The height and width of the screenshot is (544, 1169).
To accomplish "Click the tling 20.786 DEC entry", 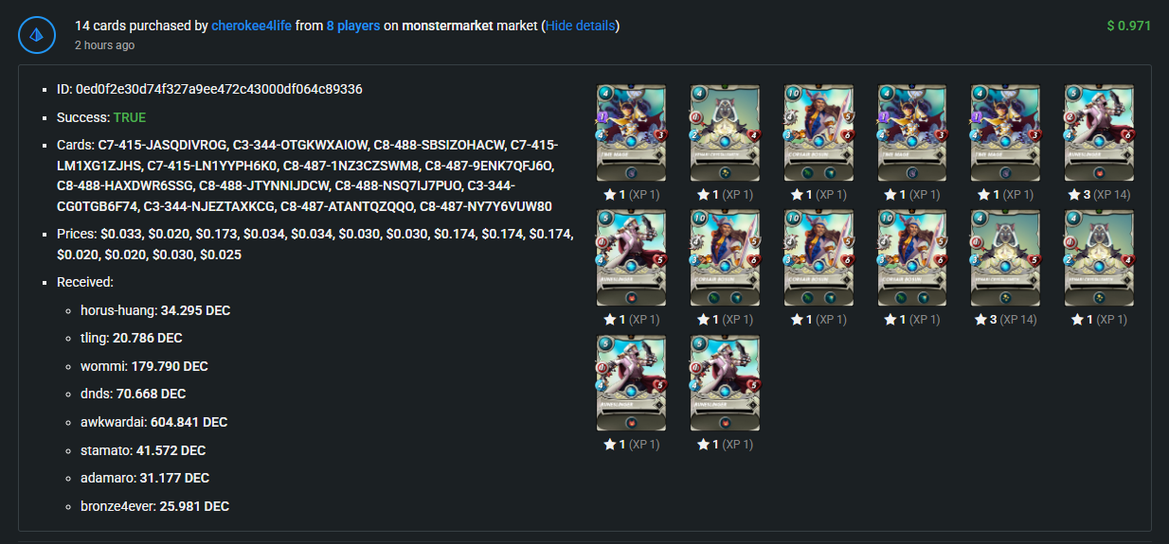I will (132, 338).
